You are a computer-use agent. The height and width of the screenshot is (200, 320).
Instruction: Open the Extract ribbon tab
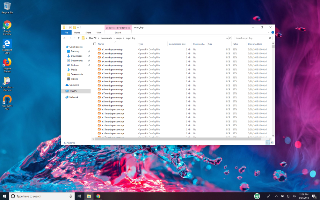[118, 33]
